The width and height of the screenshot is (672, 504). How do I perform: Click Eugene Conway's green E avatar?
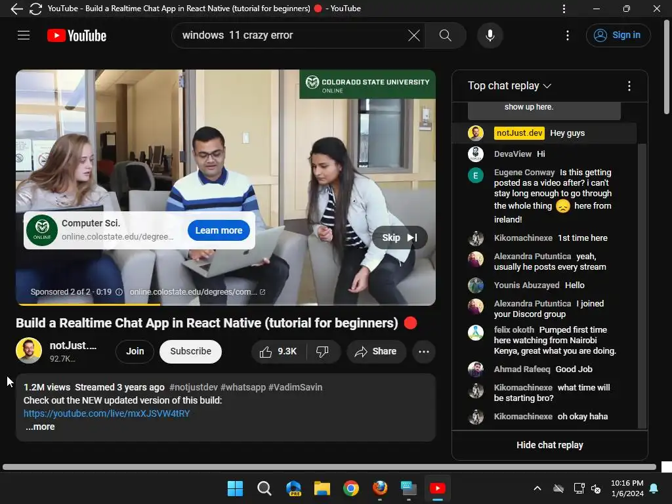pyautogui.click(x=476, y=175)
